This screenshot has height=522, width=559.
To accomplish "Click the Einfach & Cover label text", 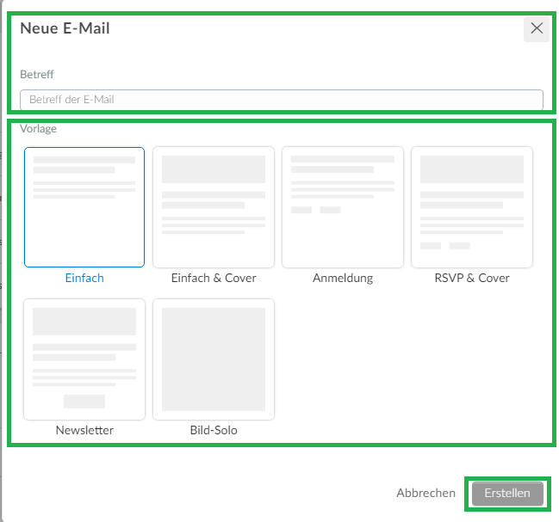I will [x=214, y=278].
